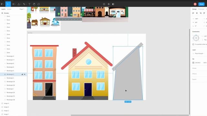The height and width of the screenshot is (116, 207).
Task: Click the Align horizontal centers icon
Action: [x=197, y=13]
